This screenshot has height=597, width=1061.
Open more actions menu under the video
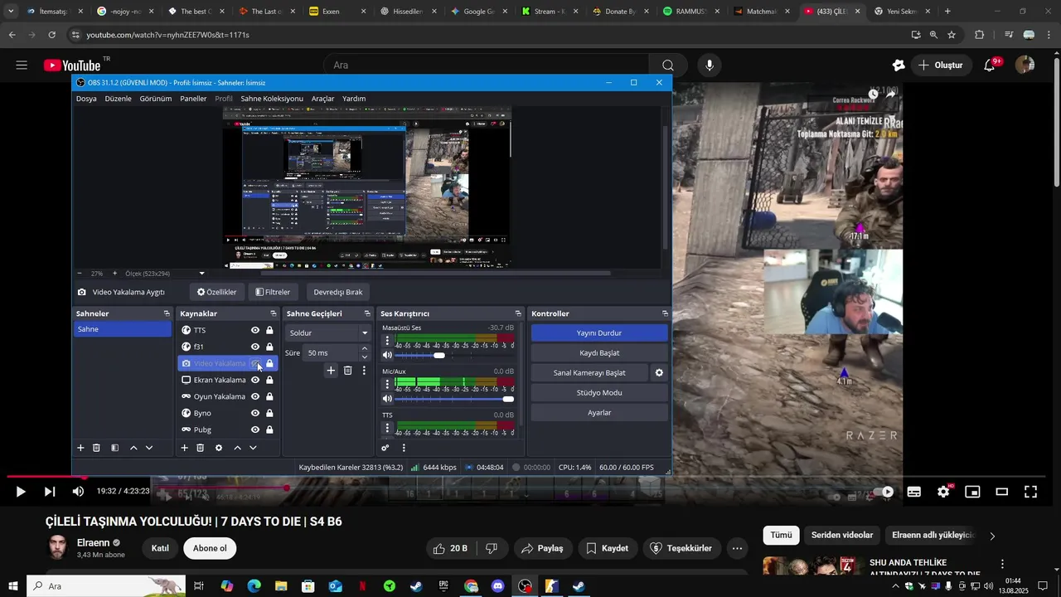click(x=738, y=548)
